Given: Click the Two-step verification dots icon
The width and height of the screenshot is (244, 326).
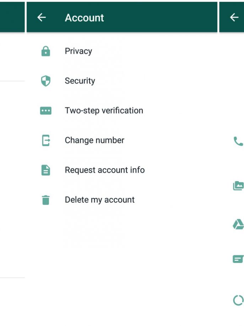Looking at the screenshot, I should coord(45,111).
